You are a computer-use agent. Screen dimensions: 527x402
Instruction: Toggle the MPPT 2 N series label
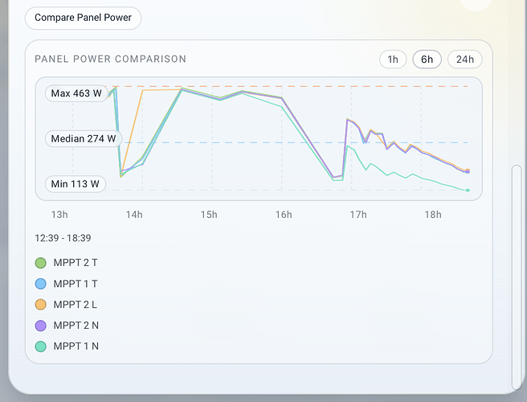pyautogui.click(x=76, y=326)
